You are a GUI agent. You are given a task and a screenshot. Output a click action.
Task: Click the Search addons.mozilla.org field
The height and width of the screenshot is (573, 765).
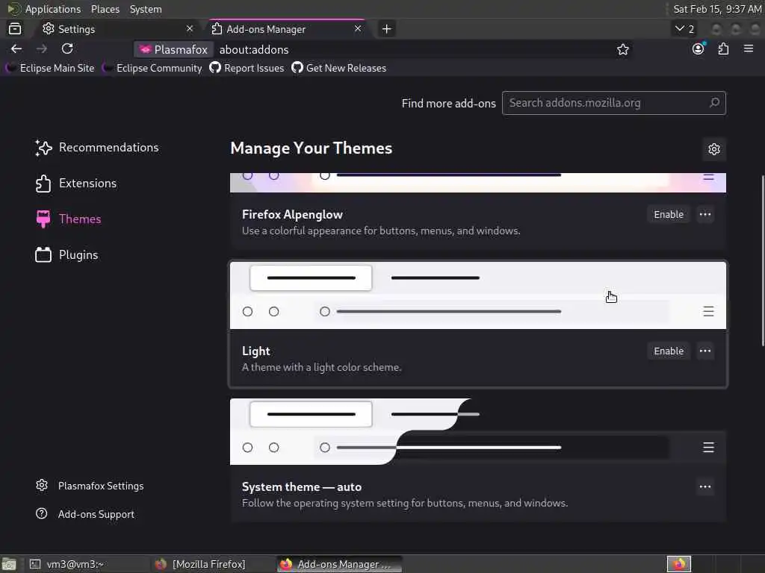tap(614, 103)
